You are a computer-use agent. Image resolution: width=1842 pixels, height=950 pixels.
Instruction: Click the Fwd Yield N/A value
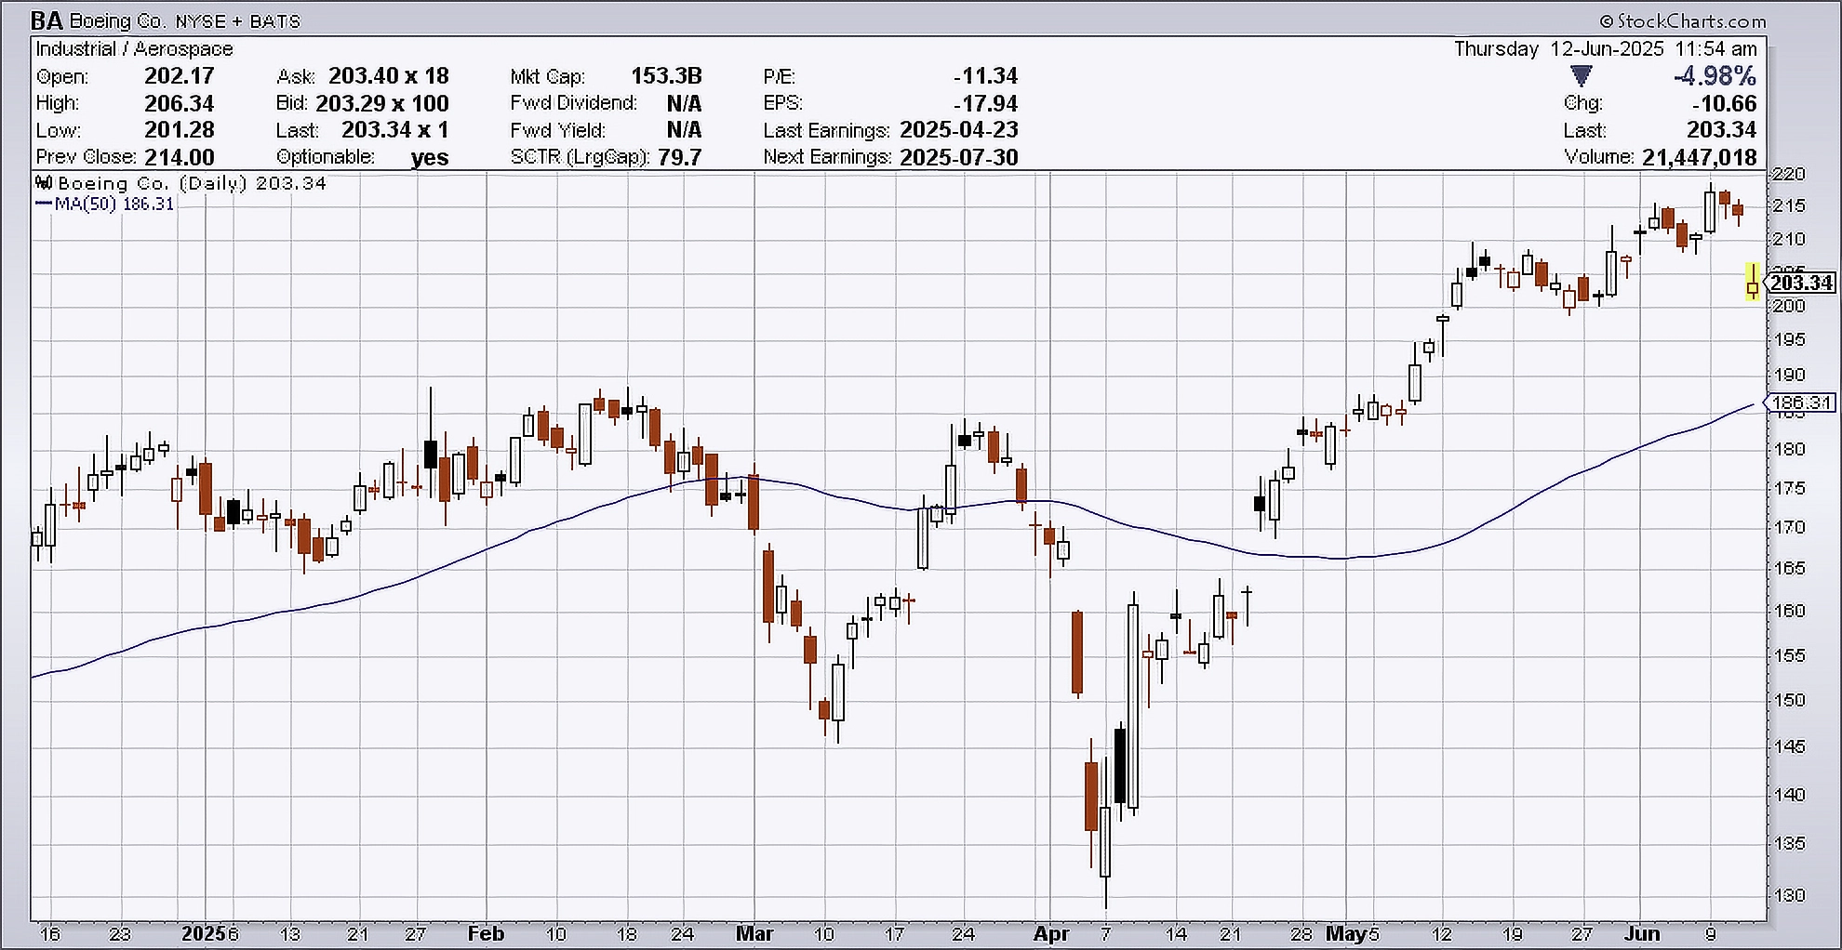pyautogui.click(x=684, y=130)
